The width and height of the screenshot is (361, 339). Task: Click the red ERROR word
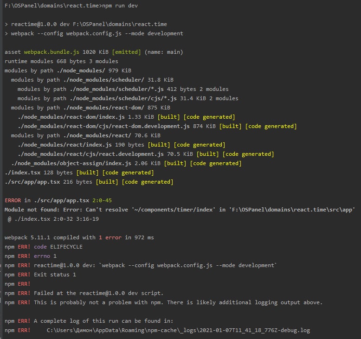click(13, 200)
